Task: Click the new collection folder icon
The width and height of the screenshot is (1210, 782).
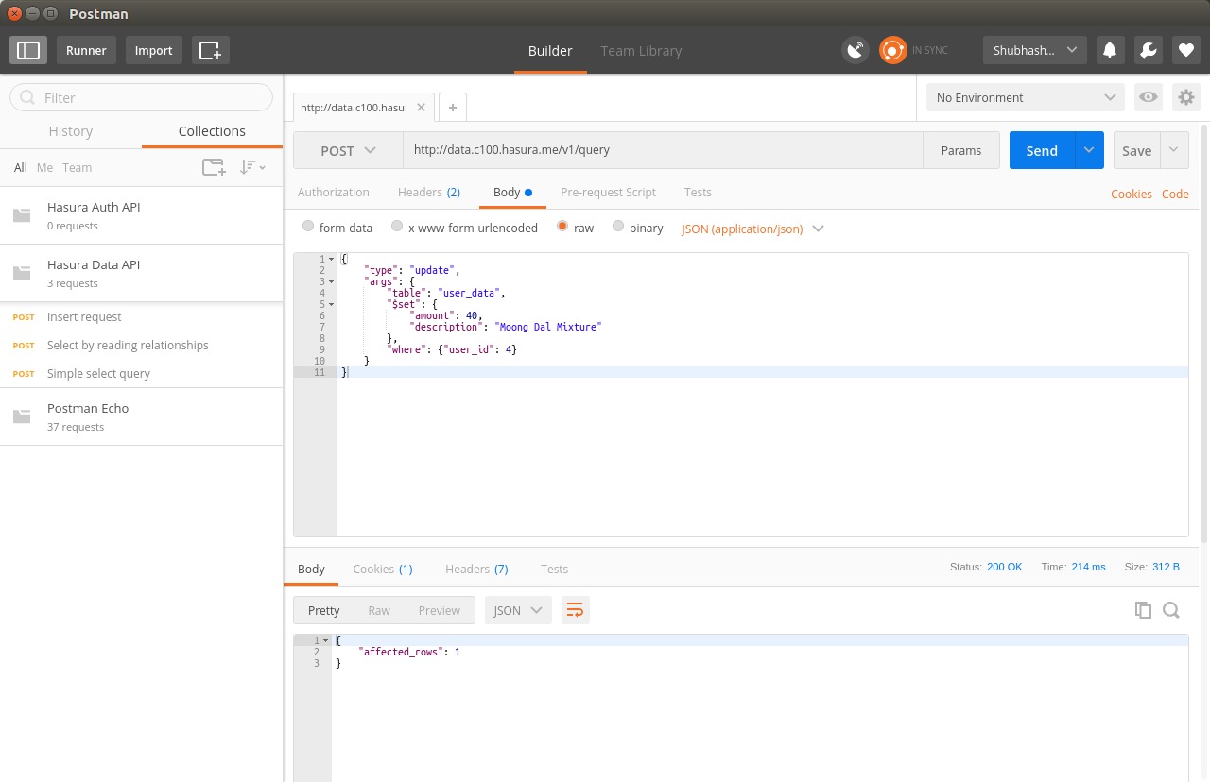Action: pyautogui.click(x=215, y=167)
